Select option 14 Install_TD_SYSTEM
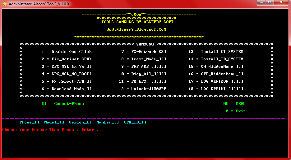 [216, 59]
